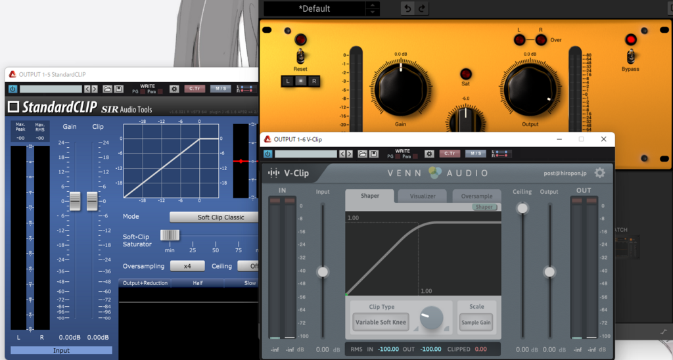Open L/R routing icon in V-Clip toolbar
The image size is (673, 360).
[500, 154]
